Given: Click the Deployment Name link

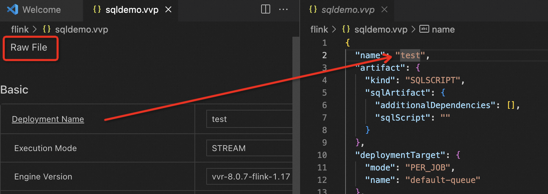Looking at the screenshot, I should click(x=48, y=119).
